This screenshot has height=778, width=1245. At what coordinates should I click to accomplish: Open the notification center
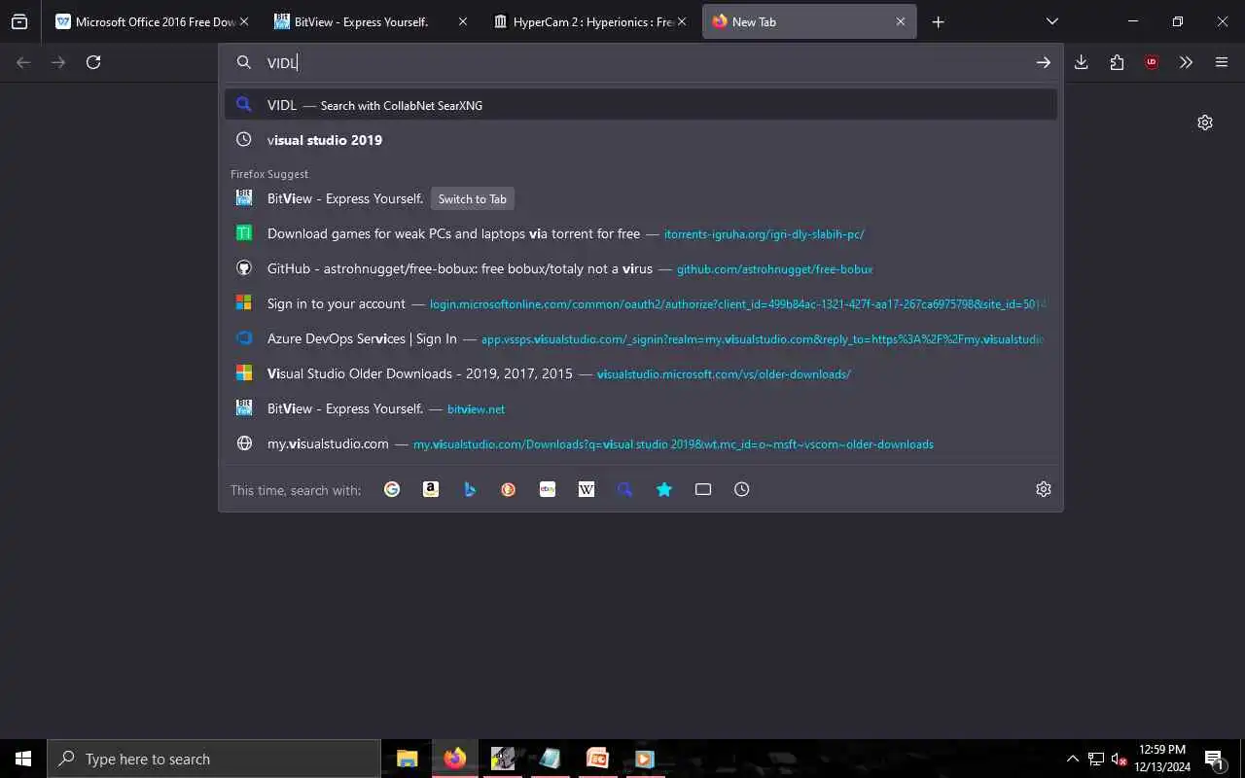[1215, 759]
